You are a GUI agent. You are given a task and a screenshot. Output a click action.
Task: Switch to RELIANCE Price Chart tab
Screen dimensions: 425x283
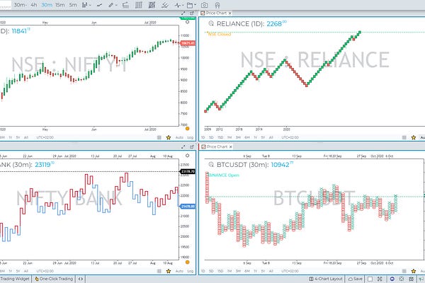(216, 13)
